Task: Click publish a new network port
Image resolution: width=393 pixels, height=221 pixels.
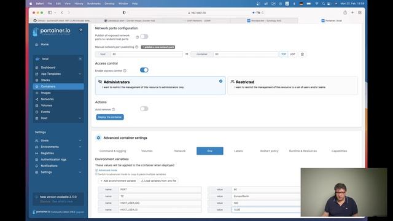Action: tap(158, 47)
